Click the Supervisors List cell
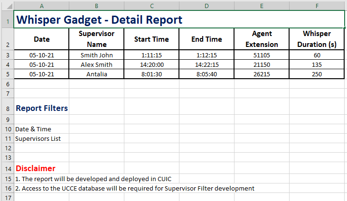The width and height of the screenshot is (347, 201). click(x=38, y=139)
